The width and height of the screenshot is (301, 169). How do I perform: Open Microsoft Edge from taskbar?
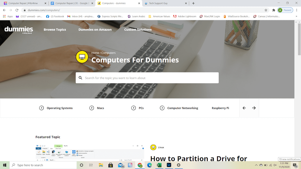tap(149, 165)
